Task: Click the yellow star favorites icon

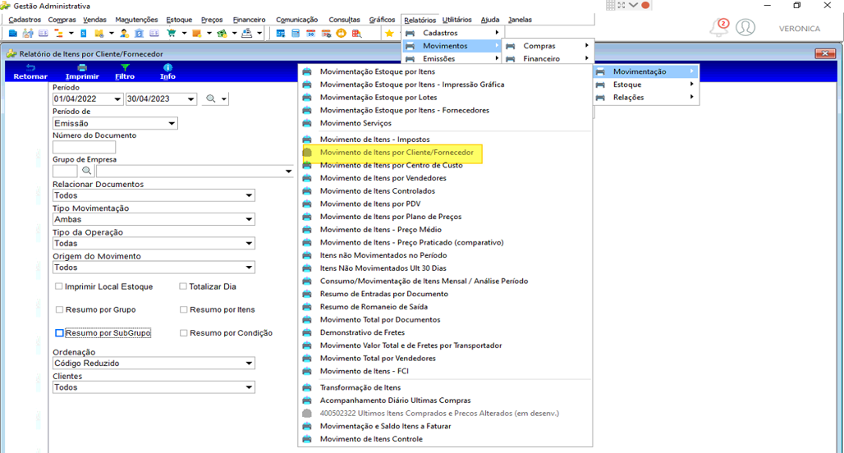Action: pyautogui.click(x=389, y=34)
